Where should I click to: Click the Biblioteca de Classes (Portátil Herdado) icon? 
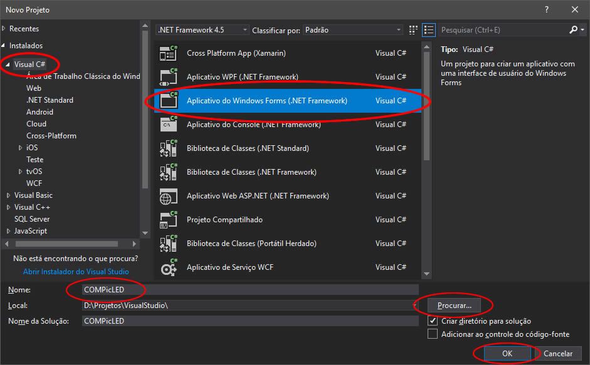coord(168,244)
